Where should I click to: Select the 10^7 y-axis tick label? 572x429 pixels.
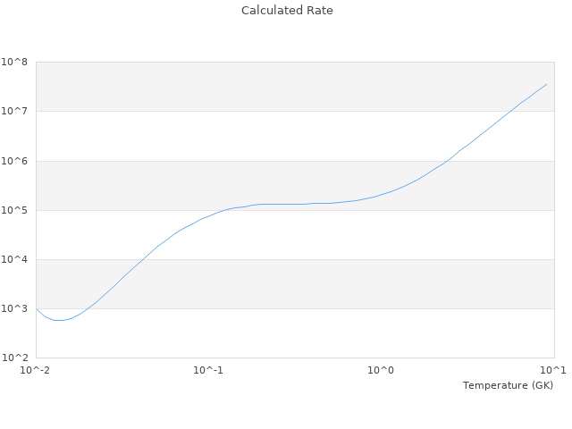point(15,111)
